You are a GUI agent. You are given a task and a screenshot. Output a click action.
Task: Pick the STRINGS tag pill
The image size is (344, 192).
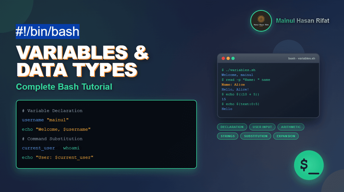[228, 136]
